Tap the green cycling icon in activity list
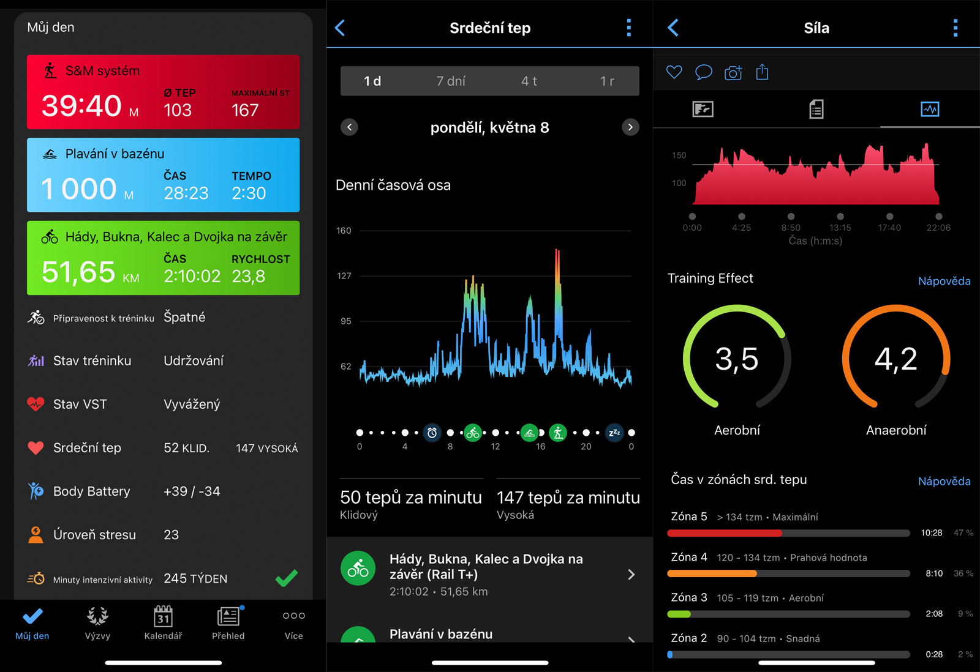Screen dimensions: 980x672 358,569
